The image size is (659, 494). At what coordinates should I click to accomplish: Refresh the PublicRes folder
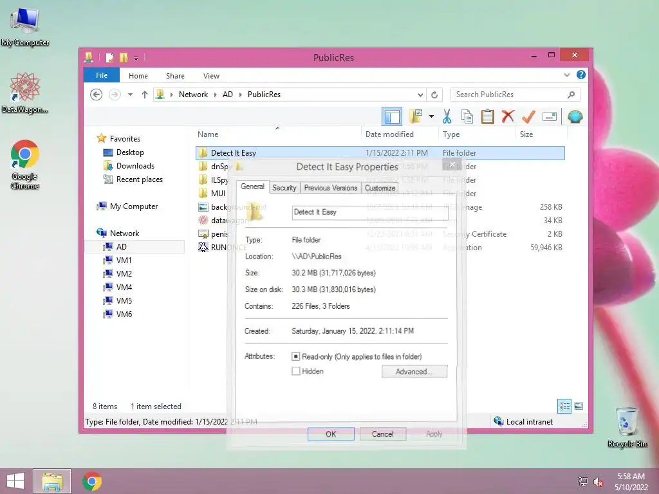[x=434, y=95]
